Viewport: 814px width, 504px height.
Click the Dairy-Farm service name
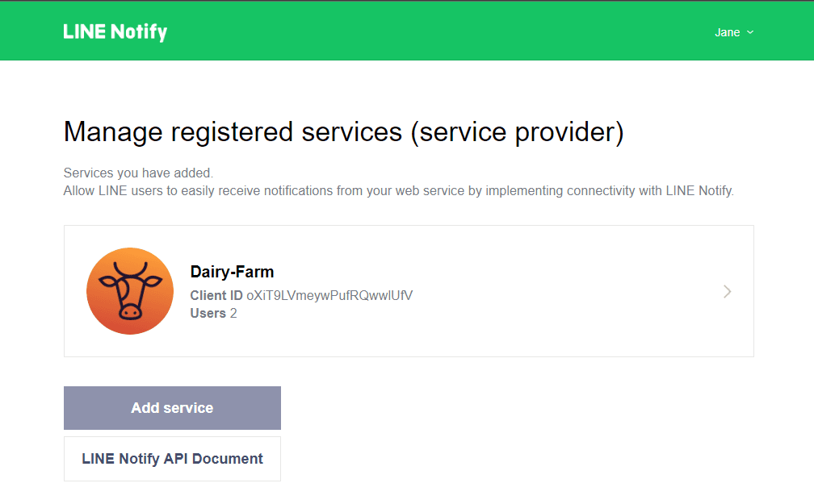coord(232,271)
